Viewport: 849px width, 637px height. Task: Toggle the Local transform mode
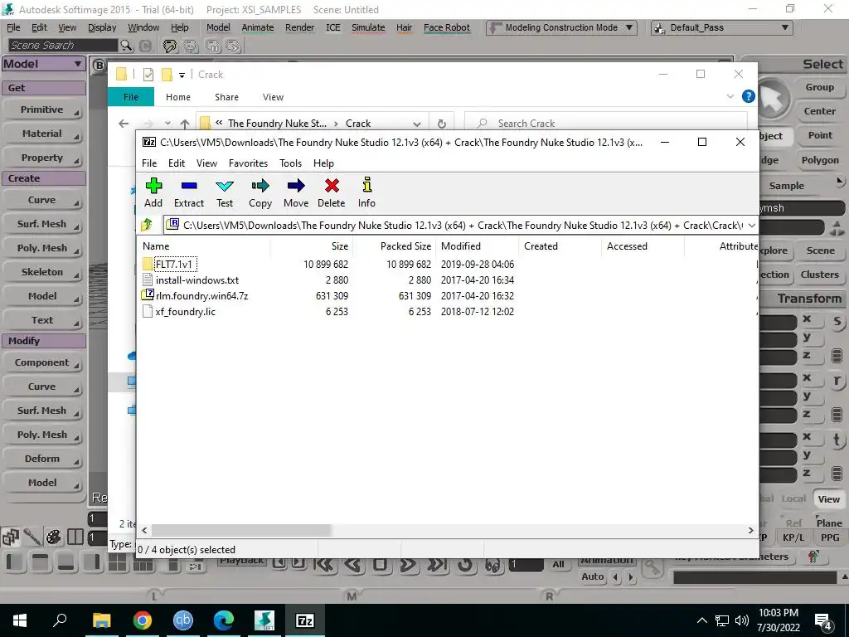pos(793,498)
